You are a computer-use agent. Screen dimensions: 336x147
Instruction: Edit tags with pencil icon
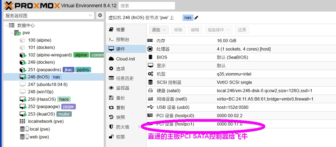196,17
